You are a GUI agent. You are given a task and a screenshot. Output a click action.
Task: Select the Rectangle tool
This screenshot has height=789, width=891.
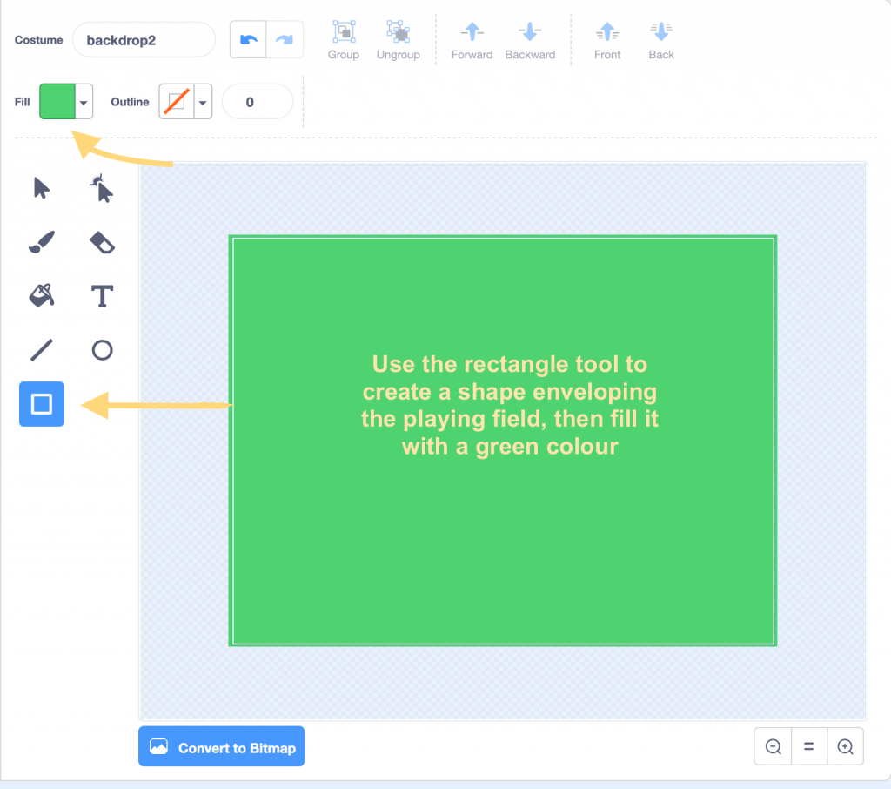pyautogui.click(x=42, y=404)
